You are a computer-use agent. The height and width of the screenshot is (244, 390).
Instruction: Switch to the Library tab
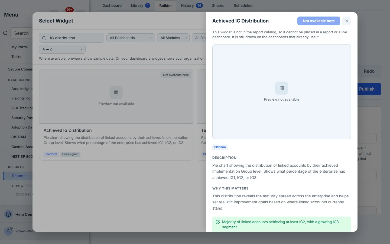pyautogui.click(x=140, y=5)
